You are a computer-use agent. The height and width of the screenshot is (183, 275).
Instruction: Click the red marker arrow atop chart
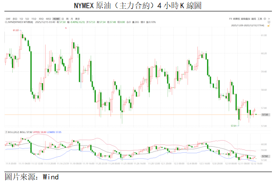(x=65, y=28)
